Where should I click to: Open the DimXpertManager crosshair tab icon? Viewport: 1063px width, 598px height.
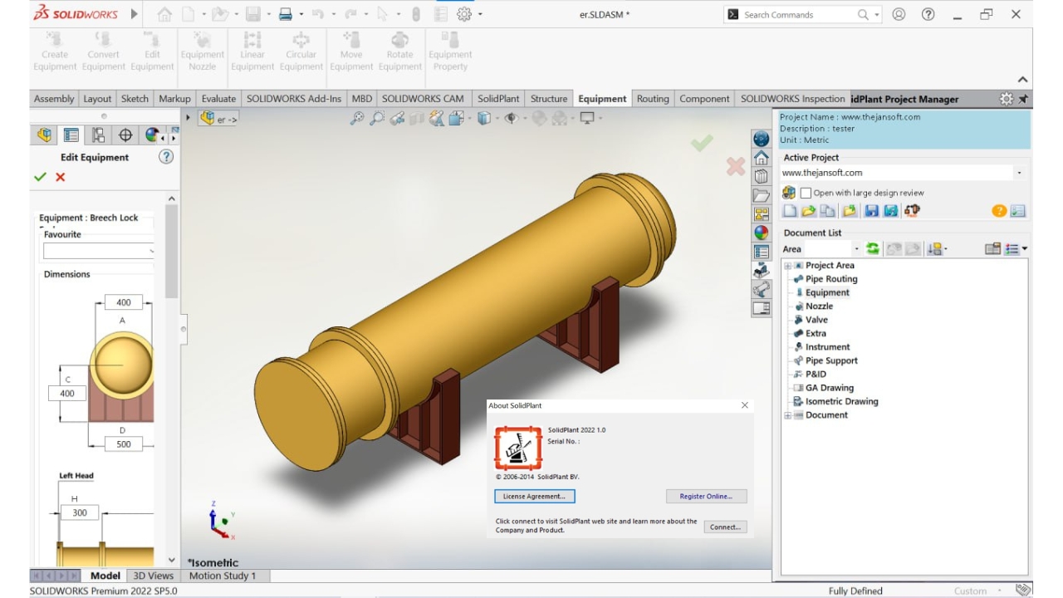(x=125, y=135)
